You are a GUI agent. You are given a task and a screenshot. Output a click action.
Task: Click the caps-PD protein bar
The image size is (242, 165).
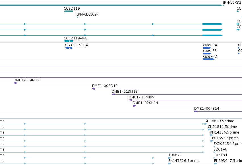click(209, 59)
